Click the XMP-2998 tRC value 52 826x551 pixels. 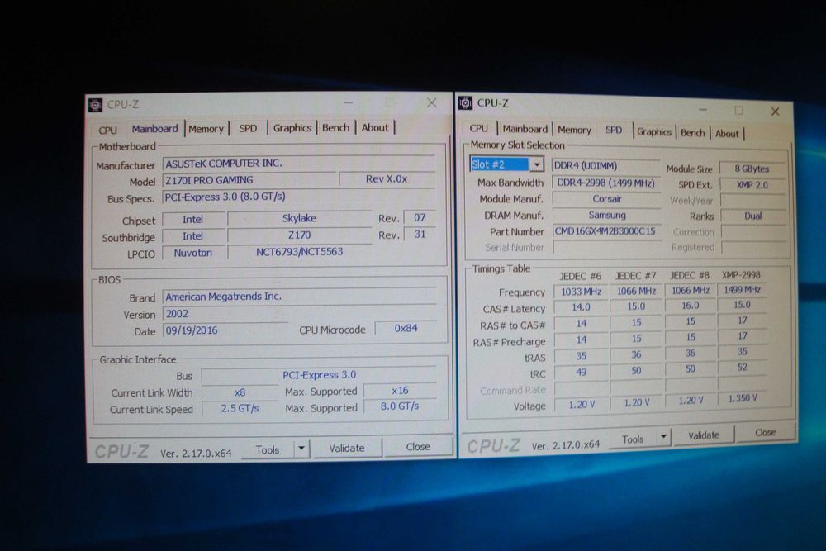[743, 368]
